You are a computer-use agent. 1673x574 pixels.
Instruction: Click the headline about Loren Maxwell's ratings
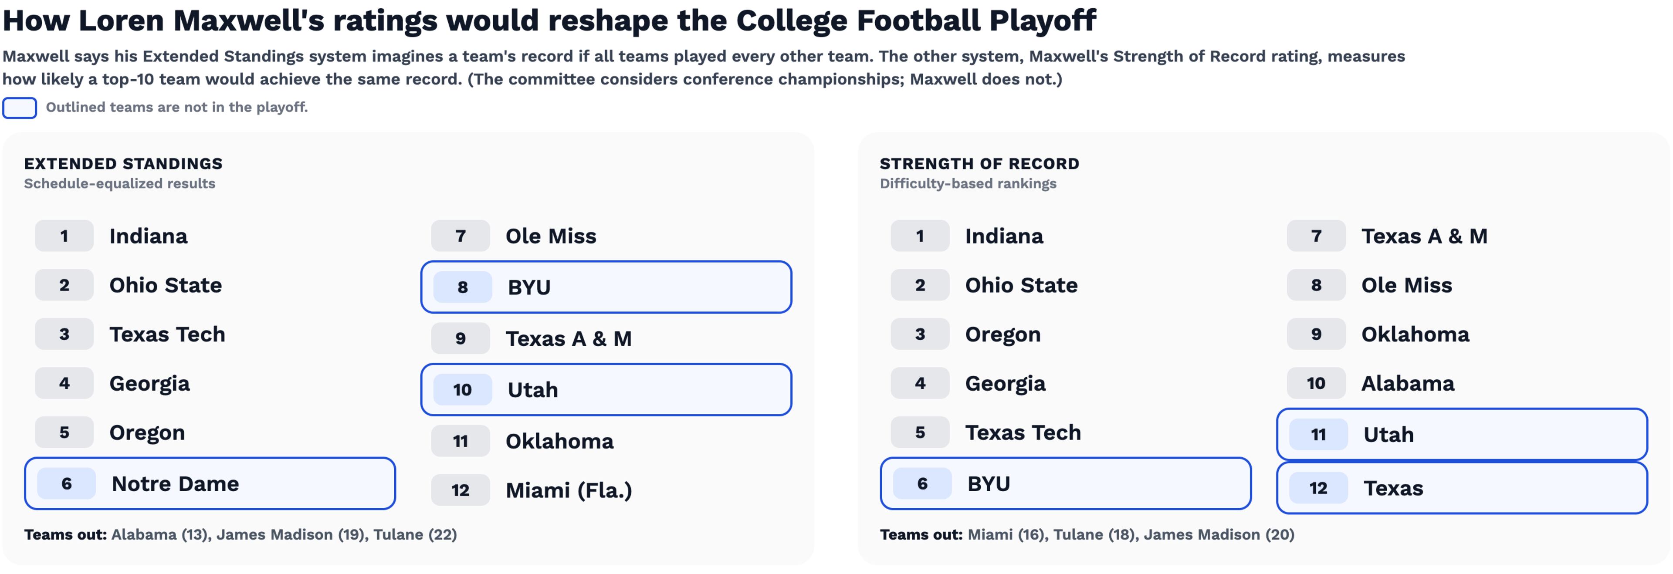click(549, 21)
